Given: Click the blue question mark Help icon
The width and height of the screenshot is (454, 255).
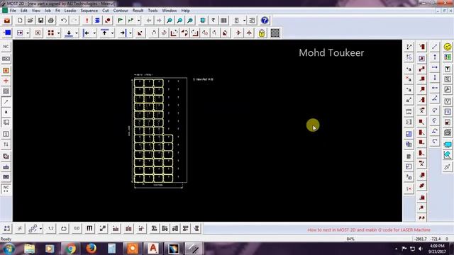Looking at the screenshot, I should [265, 21].
